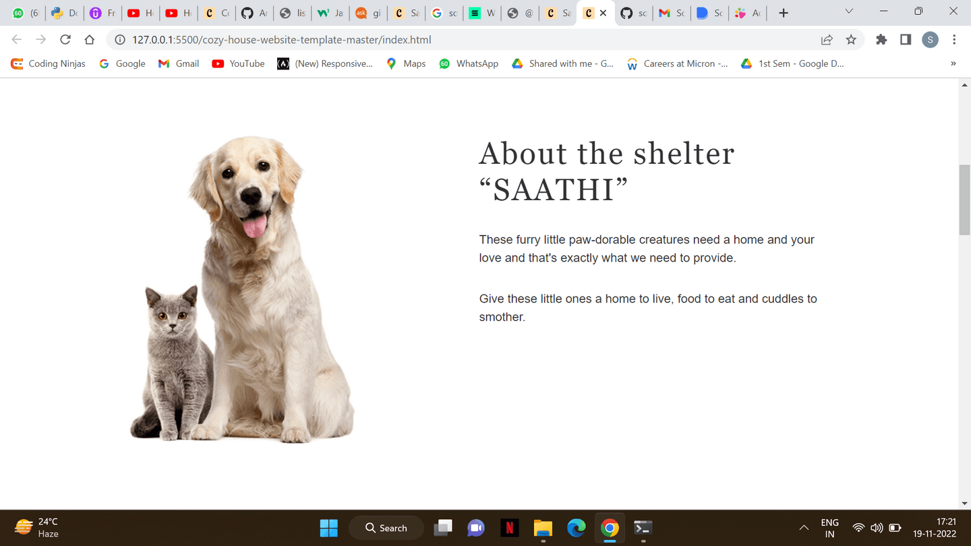Open File Explorer from the taskbar
971x546 pixels.
[543, 528]
